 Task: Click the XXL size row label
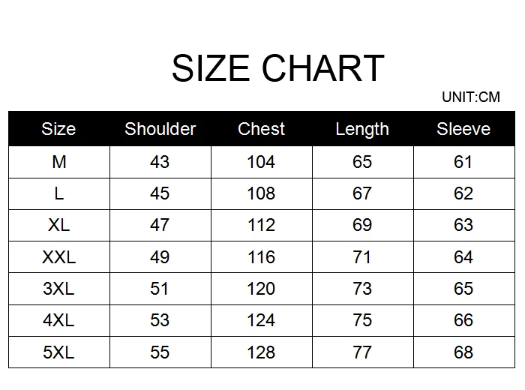point(59,257)
